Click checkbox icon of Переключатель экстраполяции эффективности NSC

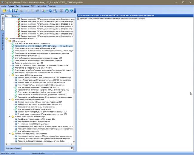click(x=13, y=48)
